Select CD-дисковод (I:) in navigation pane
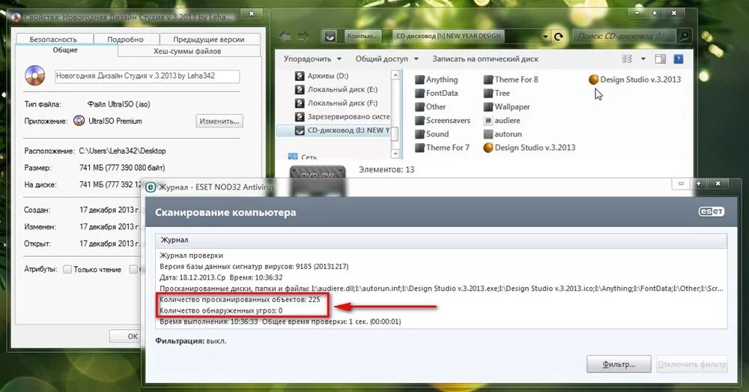Image resolution: width=749 pixels, height=392 pixels. point(342,130)
